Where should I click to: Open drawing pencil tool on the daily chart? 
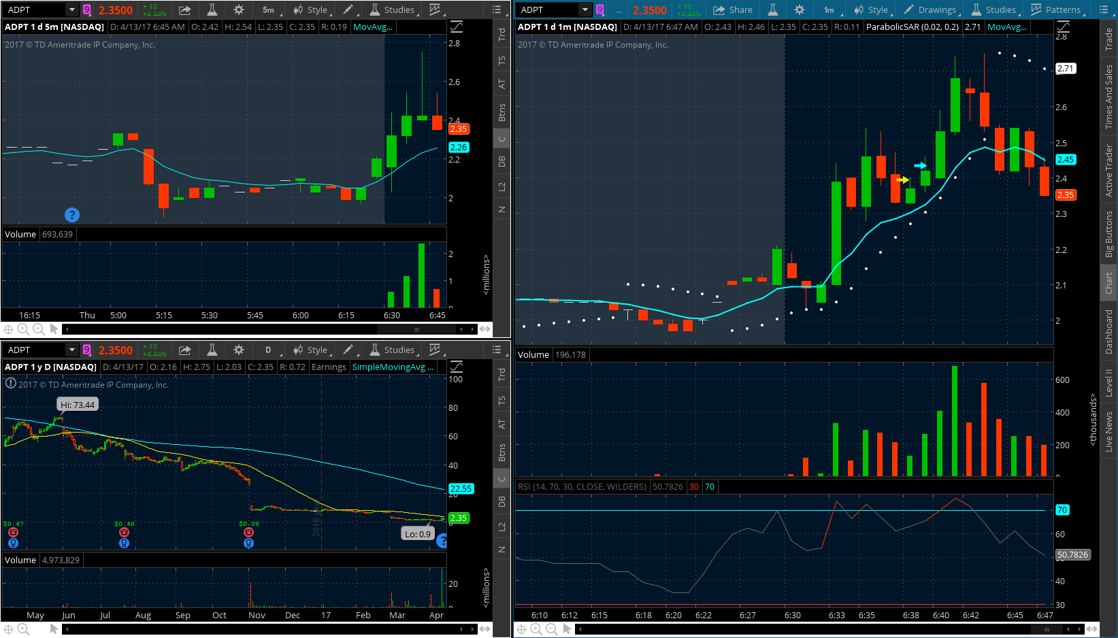coord(348,350)
